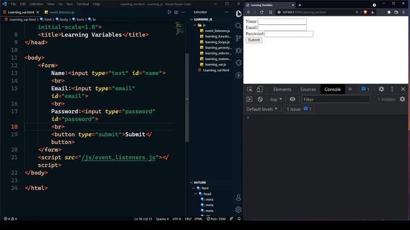Open the Default levels dropdown

pyautogui.click(x=262, y=109)
